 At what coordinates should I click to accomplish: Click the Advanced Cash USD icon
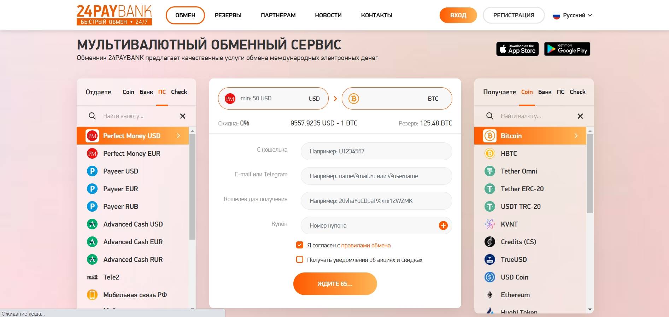[92, 224]
